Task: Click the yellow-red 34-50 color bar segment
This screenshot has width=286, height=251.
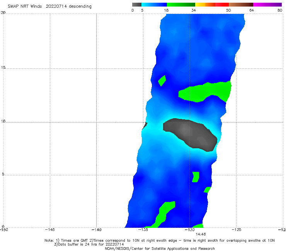Action: tap(212, 5)
